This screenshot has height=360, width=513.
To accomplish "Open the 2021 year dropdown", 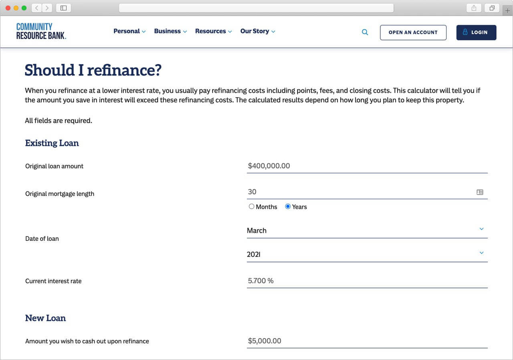I will point(367,254).
